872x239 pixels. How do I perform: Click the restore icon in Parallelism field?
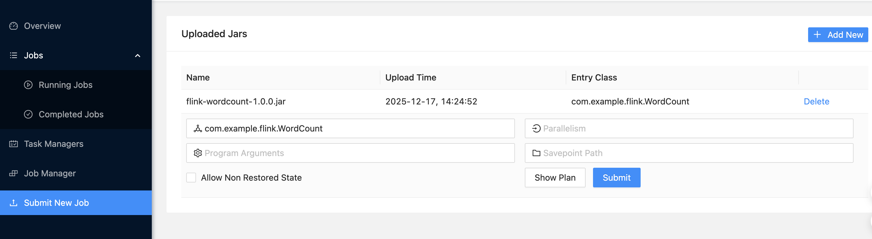536,128
